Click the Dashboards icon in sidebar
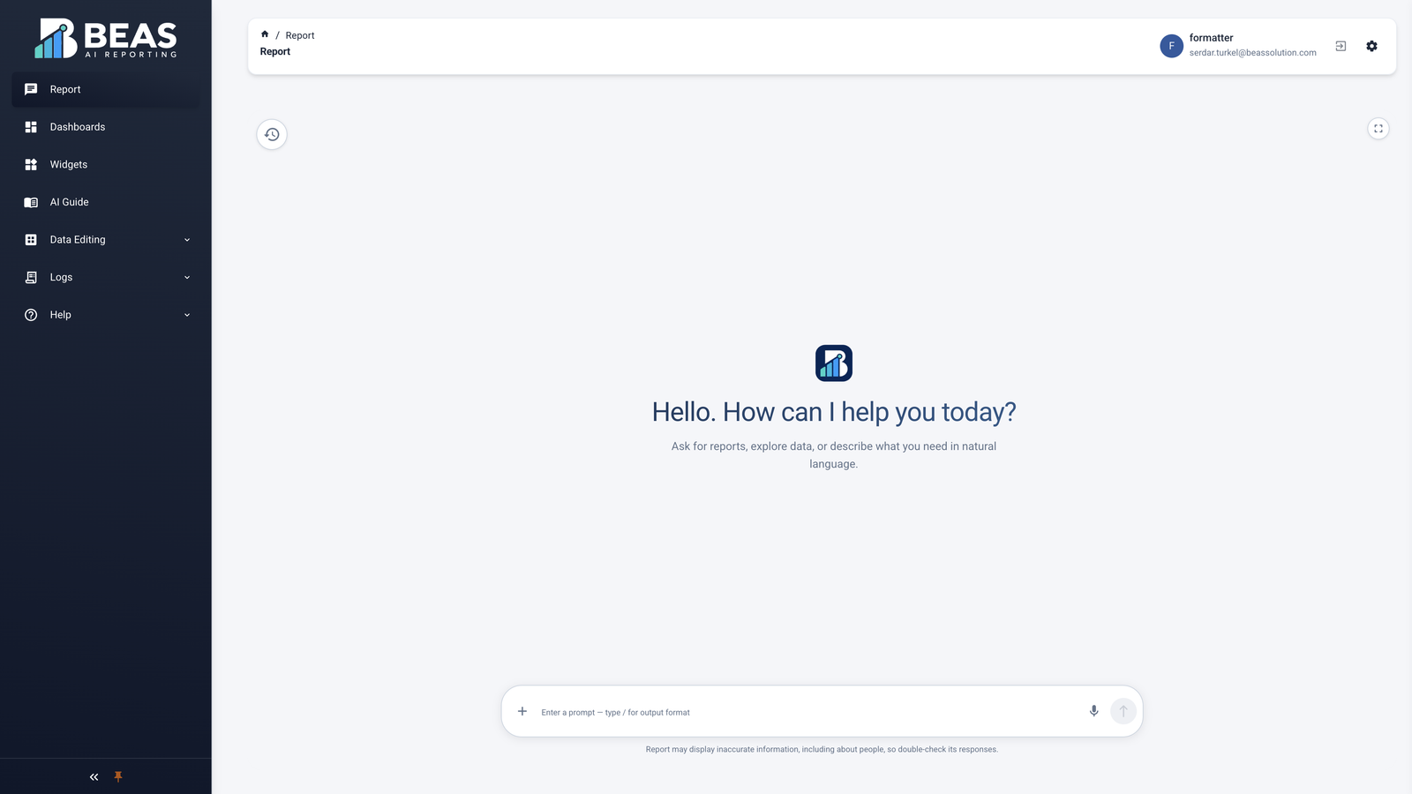This screenshot has height=794, width=1412. tap(31, 127)
